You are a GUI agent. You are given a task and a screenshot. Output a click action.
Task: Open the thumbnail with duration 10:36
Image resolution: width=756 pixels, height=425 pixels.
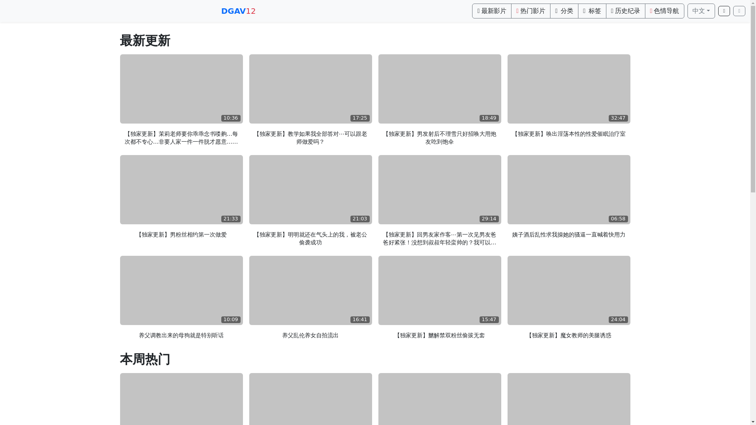[x=181, y=89]
